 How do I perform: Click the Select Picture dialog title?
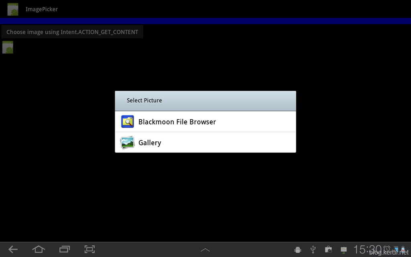[x=144, y=100]
